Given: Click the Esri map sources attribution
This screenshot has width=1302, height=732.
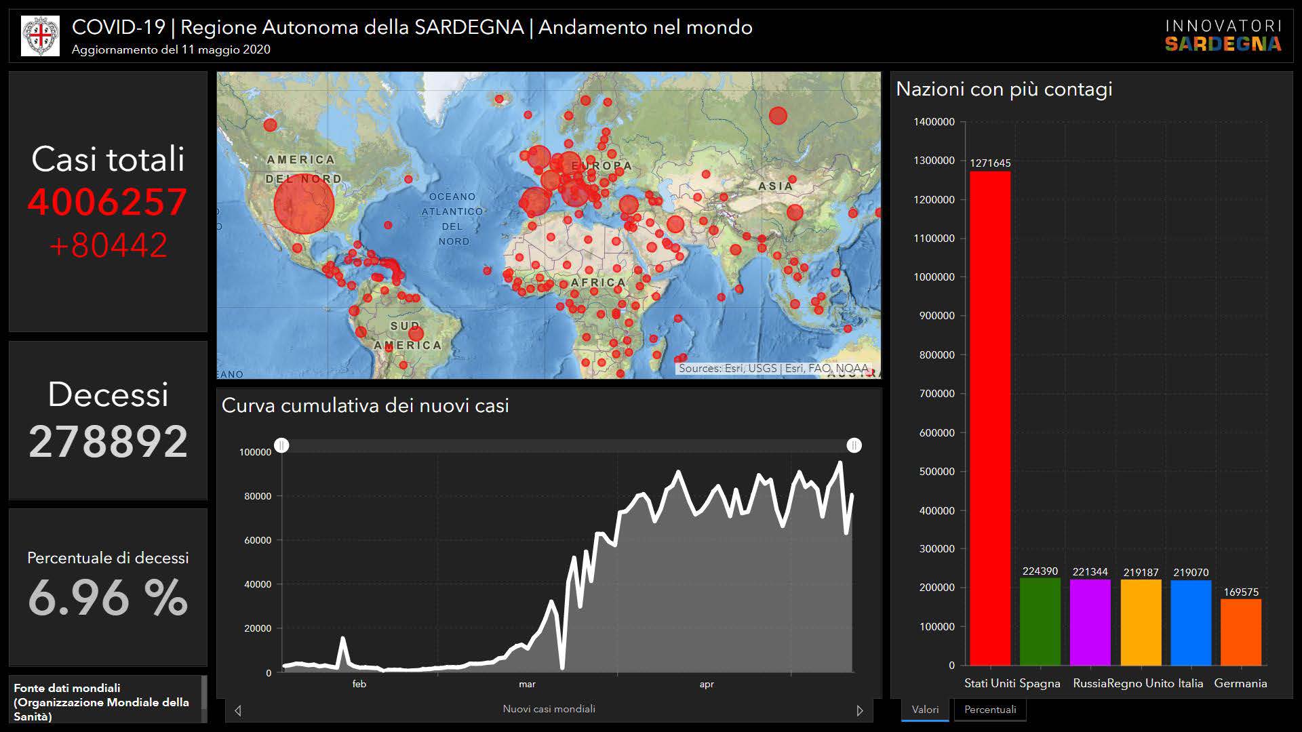Looking at the screenshot, I should pyautogui.click(x=773, y=369).
